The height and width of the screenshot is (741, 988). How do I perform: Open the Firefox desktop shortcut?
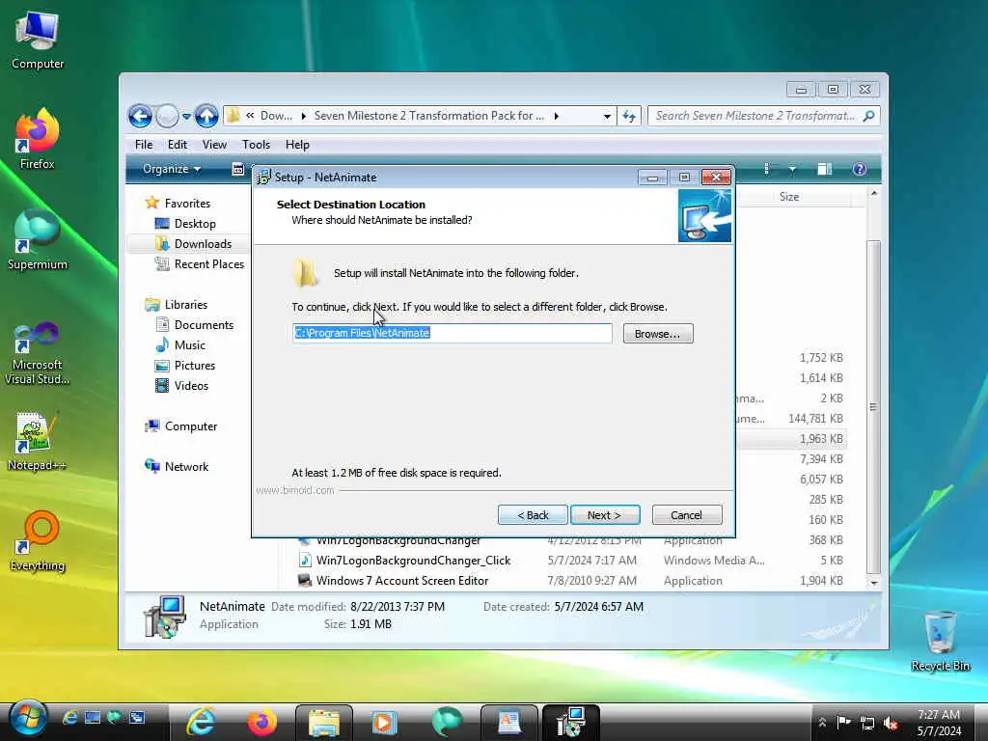[x=38, y=139]
